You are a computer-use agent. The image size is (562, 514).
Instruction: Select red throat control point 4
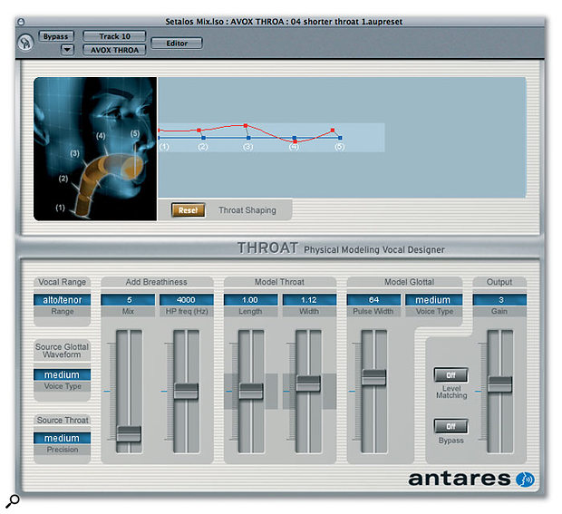click(x=295, y=142)
